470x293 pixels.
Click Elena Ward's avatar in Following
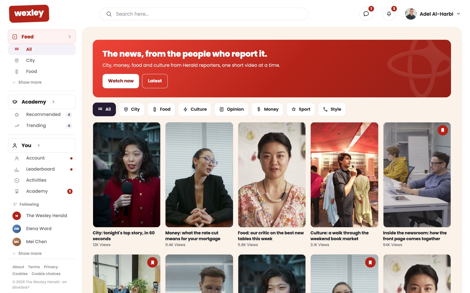(17, 229)
